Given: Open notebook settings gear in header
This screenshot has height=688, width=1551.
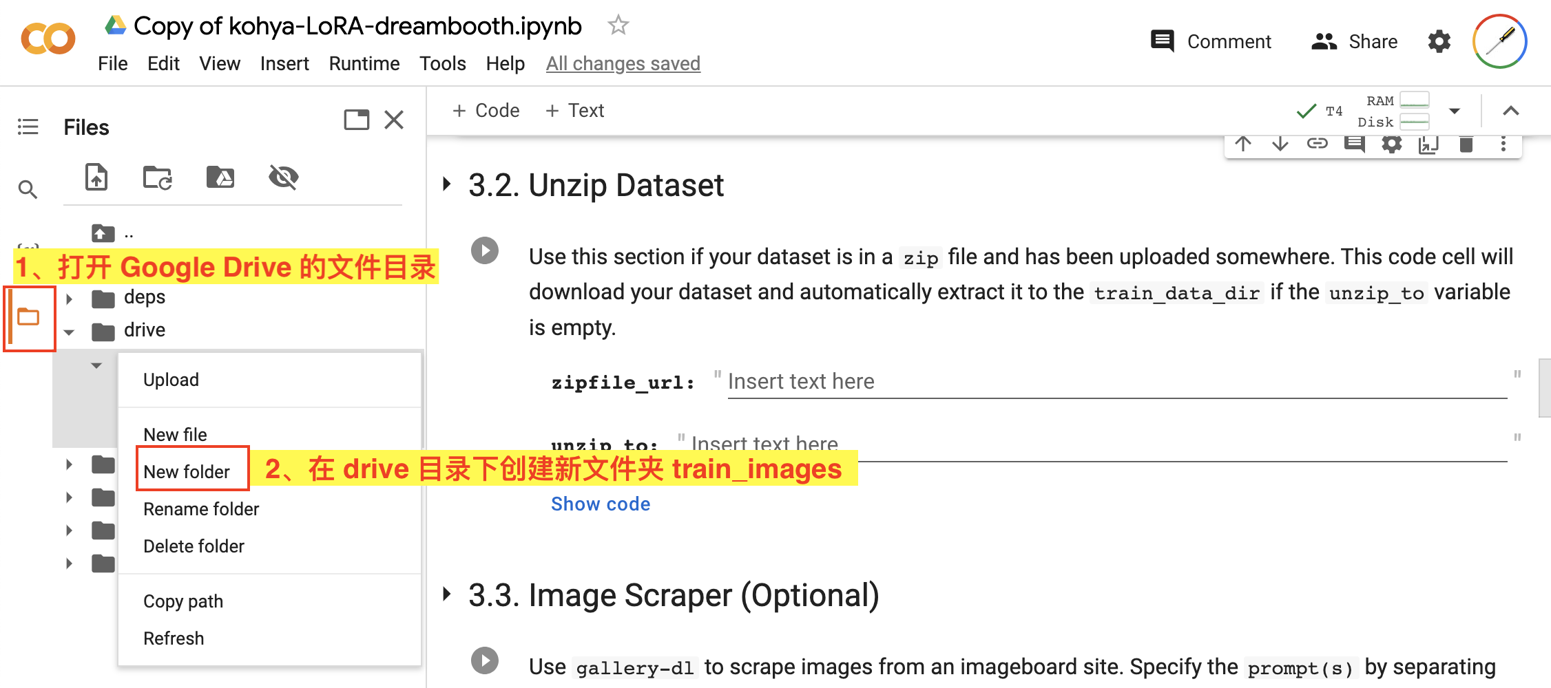Looking at the screenshot, I should pyautogui.click(x=1439, y=42).
